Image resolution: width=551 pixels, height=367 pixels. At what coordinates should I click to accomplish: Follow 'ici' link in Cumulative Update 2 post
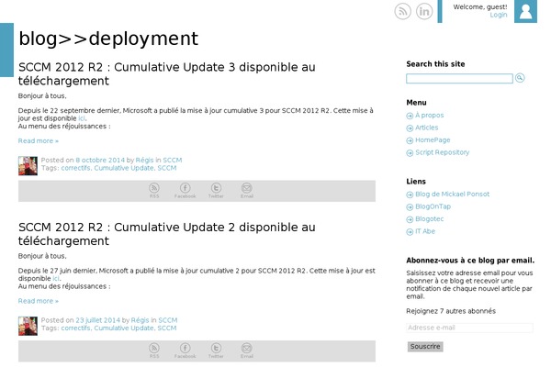[x=56, y=279]
